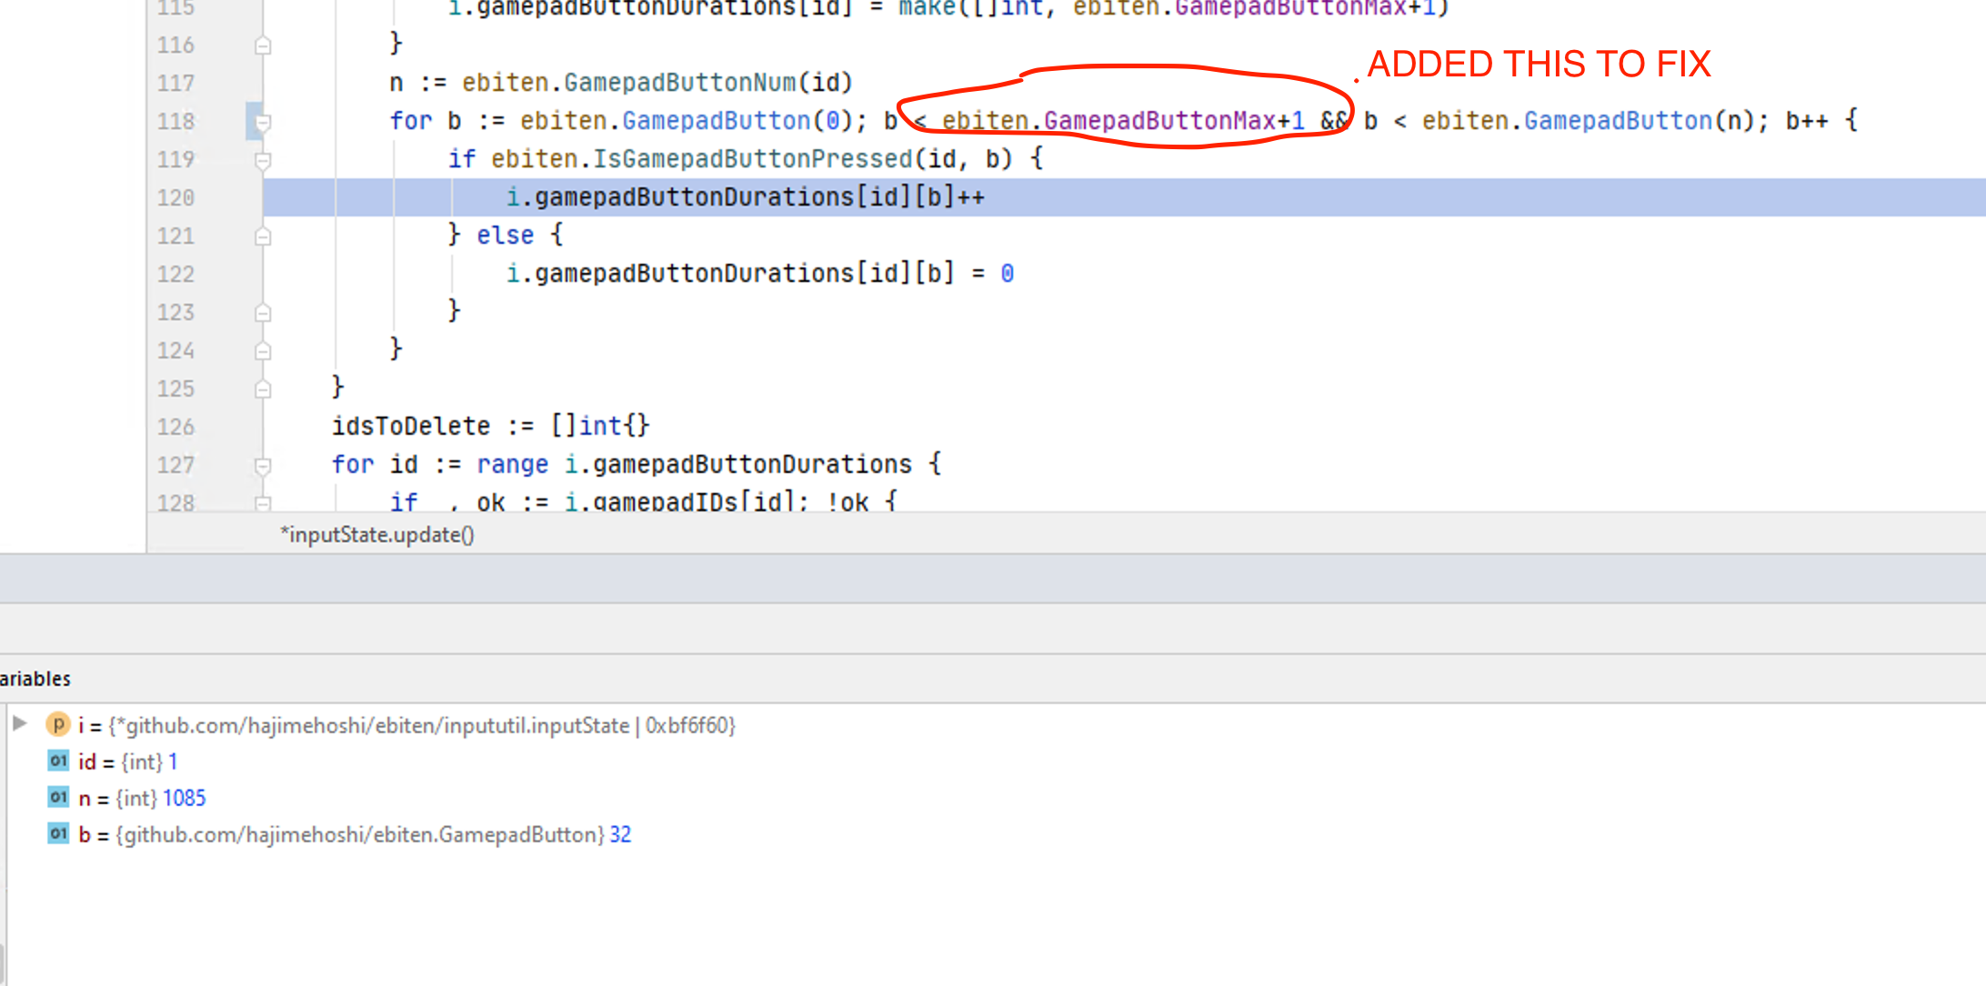Click the 'else' keyword on line 121

tap(505, 236)
